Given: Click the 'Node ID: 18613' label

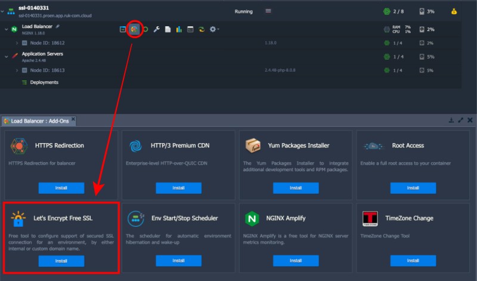Looking at the screenshot, I should (47, 70).
